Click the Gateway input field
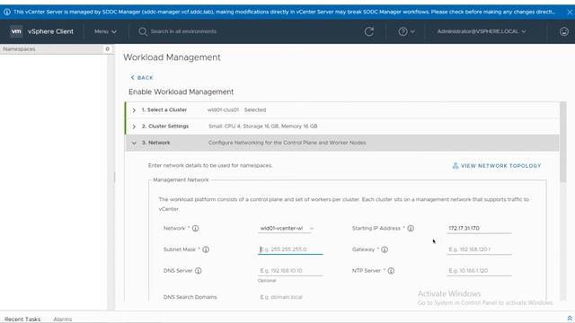This screenshot has width=575, height=323. [x=479, y=249]
